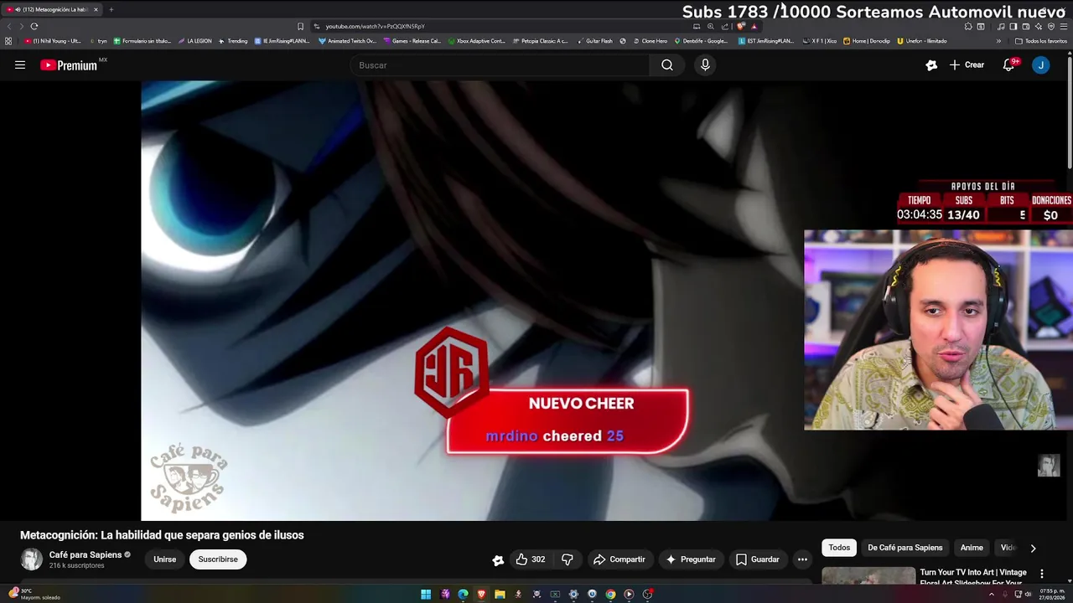Viewport: 1073px width, 603px height.
Task: Dislike the video with thumbs down
Action: [568, 559]
